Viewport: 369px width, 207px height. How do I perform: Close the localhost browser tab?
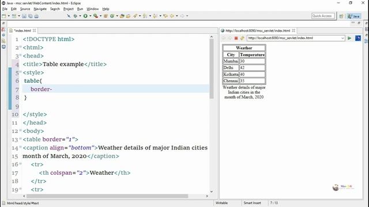[x=293, y=30]
